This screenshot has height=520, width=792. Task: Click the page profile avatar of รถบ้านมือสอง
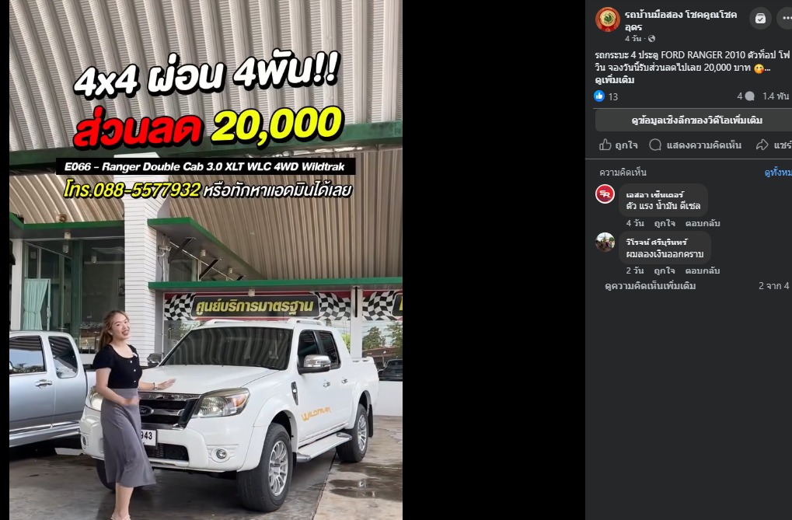(x=607, y=19)
